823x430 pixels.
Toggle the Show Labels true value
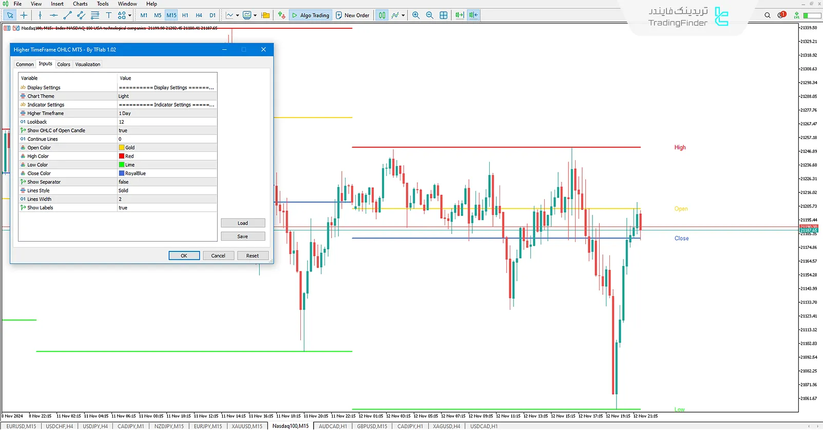click(167, 208)
